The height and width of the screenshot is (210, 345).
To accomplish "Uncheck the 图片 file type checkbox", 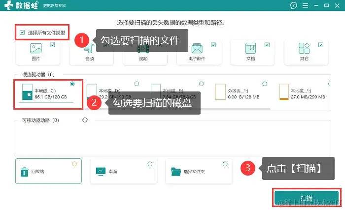I will tap(52, 45).
